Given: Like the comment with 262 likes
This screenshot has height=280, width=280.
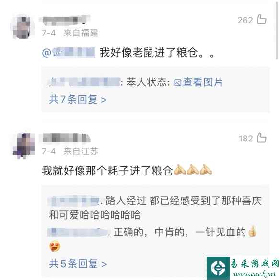Looking at the screenshot, I should [x=262, y=19].
